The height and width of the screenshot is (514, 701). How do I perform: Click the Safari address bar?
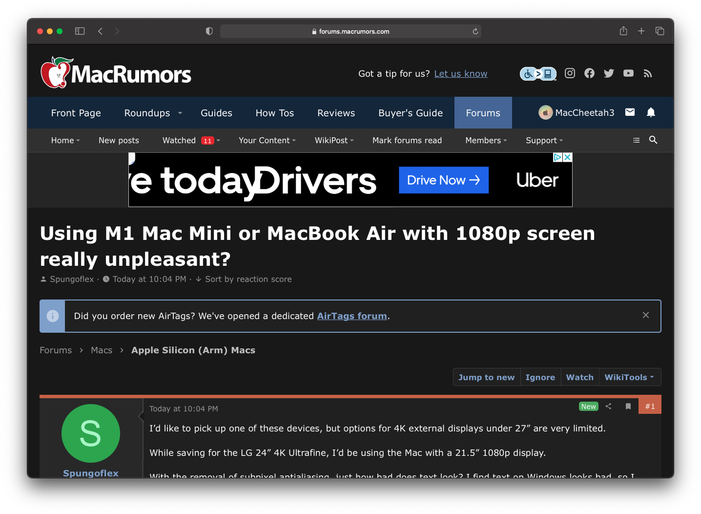point(350,31)
